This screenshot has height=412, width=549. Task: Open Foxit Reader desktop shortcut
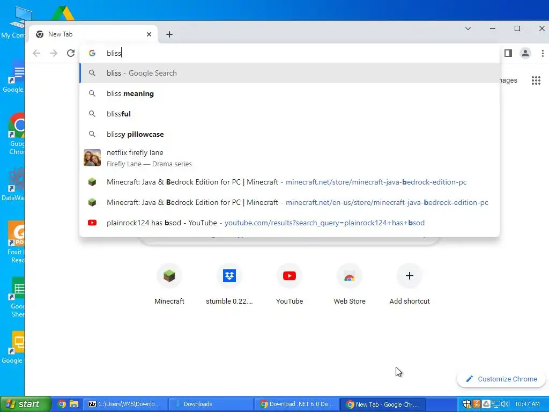click(x=16, y=242)
